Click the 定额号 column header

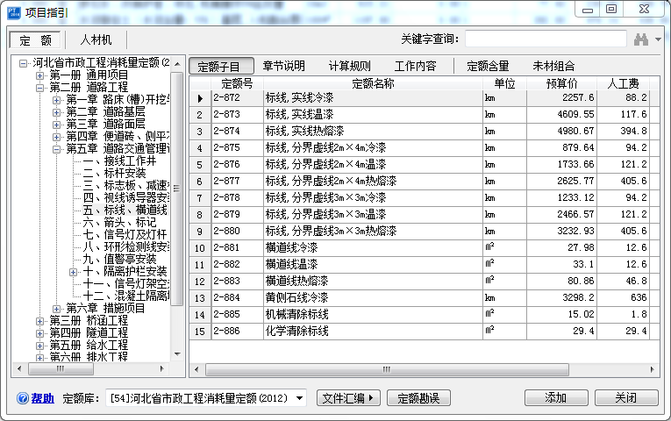(x=237, y=83)
